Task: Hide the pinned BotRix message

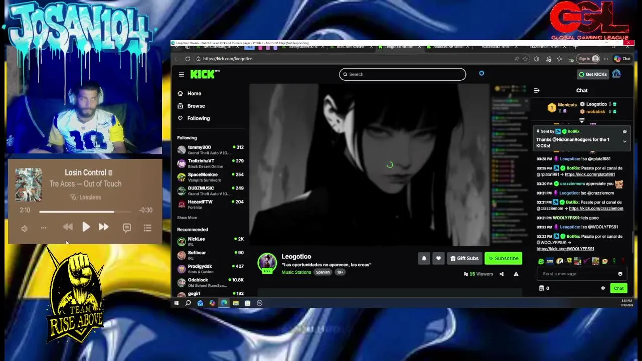Action: (x=624, y=131)
